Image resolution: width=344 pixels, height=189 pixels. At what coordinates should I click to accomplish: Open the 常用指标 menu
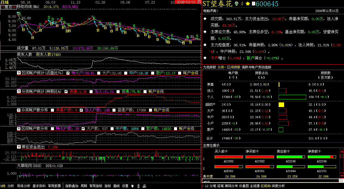tap(96, 186)
